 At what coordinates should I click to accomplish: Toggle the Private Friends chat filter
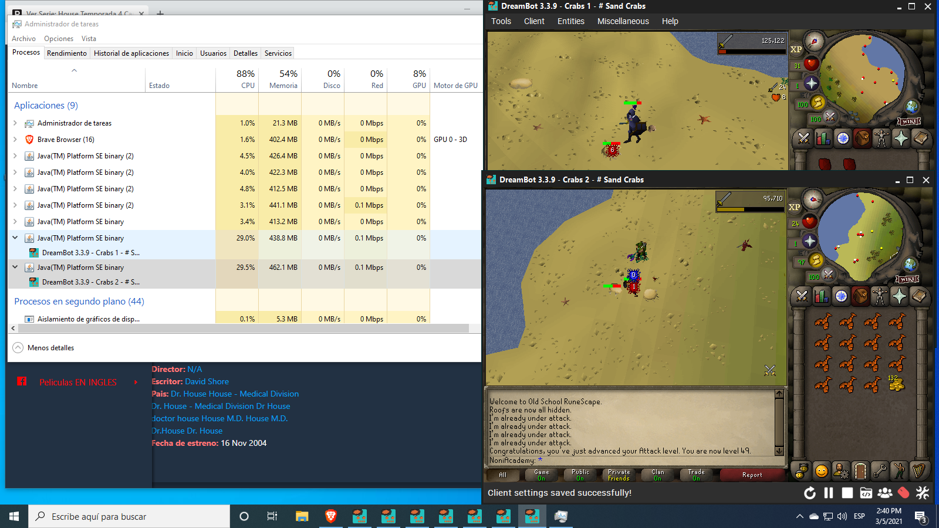[x=619, y=475]
